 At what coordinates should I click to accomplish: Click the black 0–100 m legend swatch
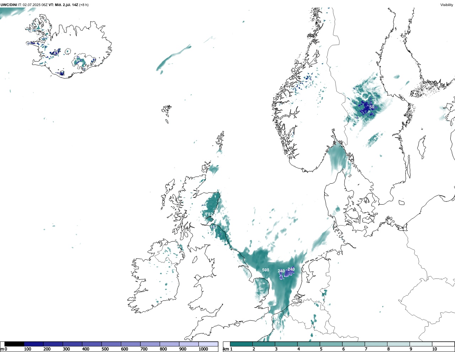point(14,344)
